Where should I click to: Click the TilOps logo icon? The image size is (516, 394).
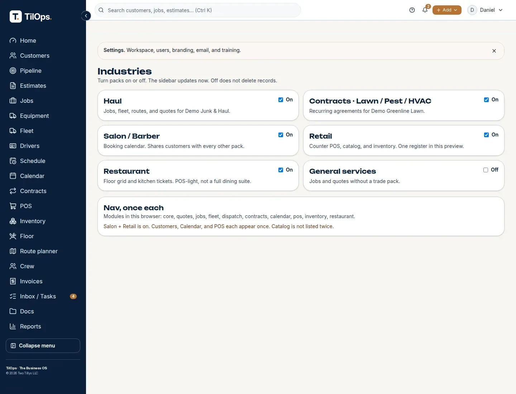click(16, 16)
